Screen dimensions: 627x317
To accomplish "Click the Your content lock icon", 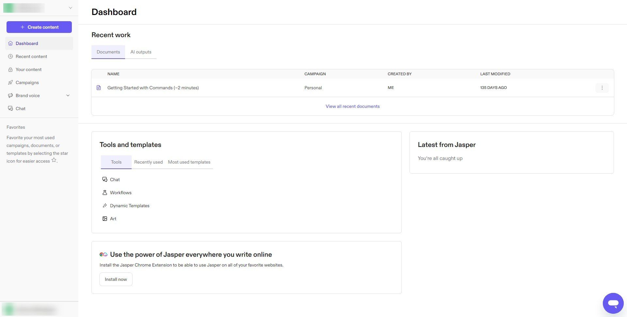I will pos(10,69).
